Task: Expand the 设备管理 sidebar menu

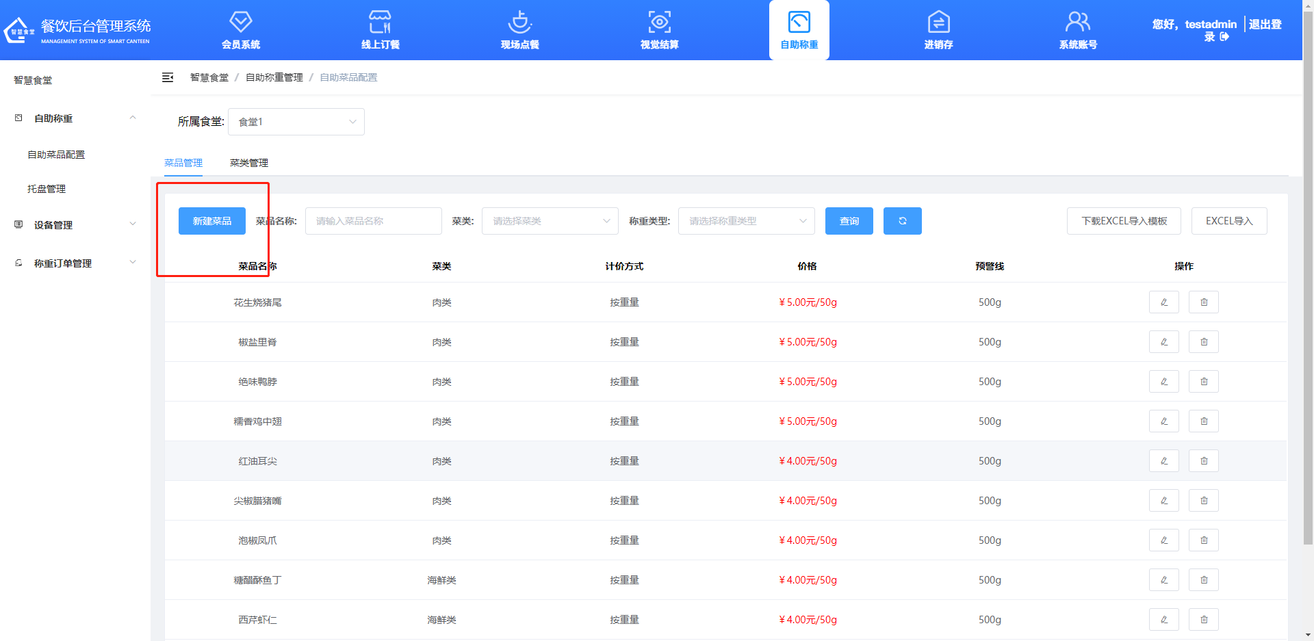Action: (75, 225)
